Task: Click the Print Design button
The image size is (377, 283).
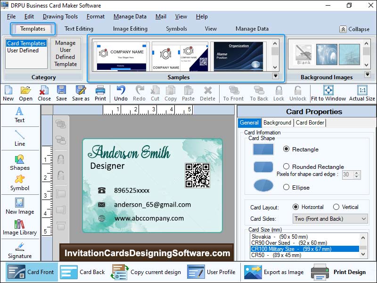Action: pyautogui.click(x=340, y=272)
